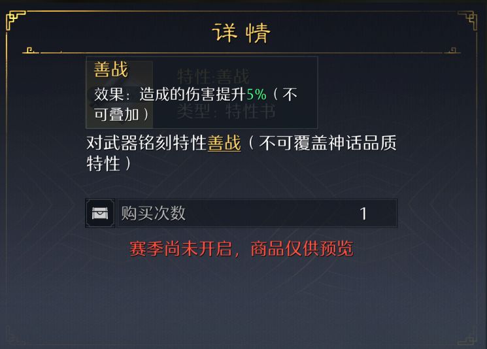Click the right scroll ornament under the title

pyautogui.click(x=452, y=50)
